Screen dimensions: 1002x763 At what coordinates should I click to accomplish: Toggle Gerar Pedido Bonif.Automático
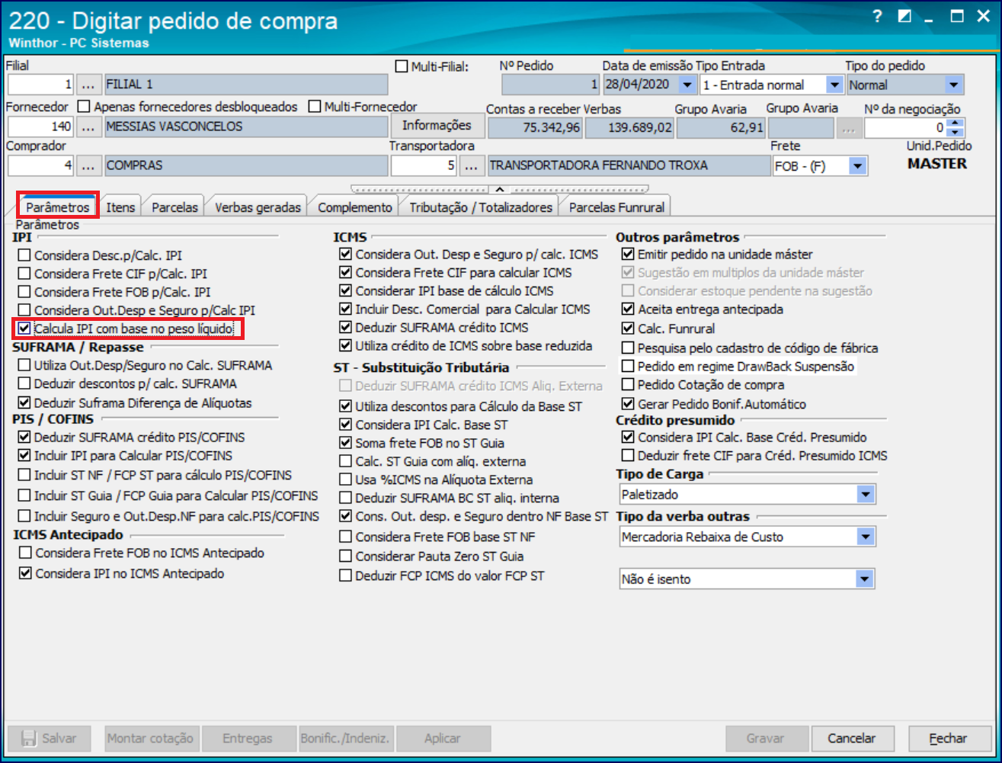(628, 404)
